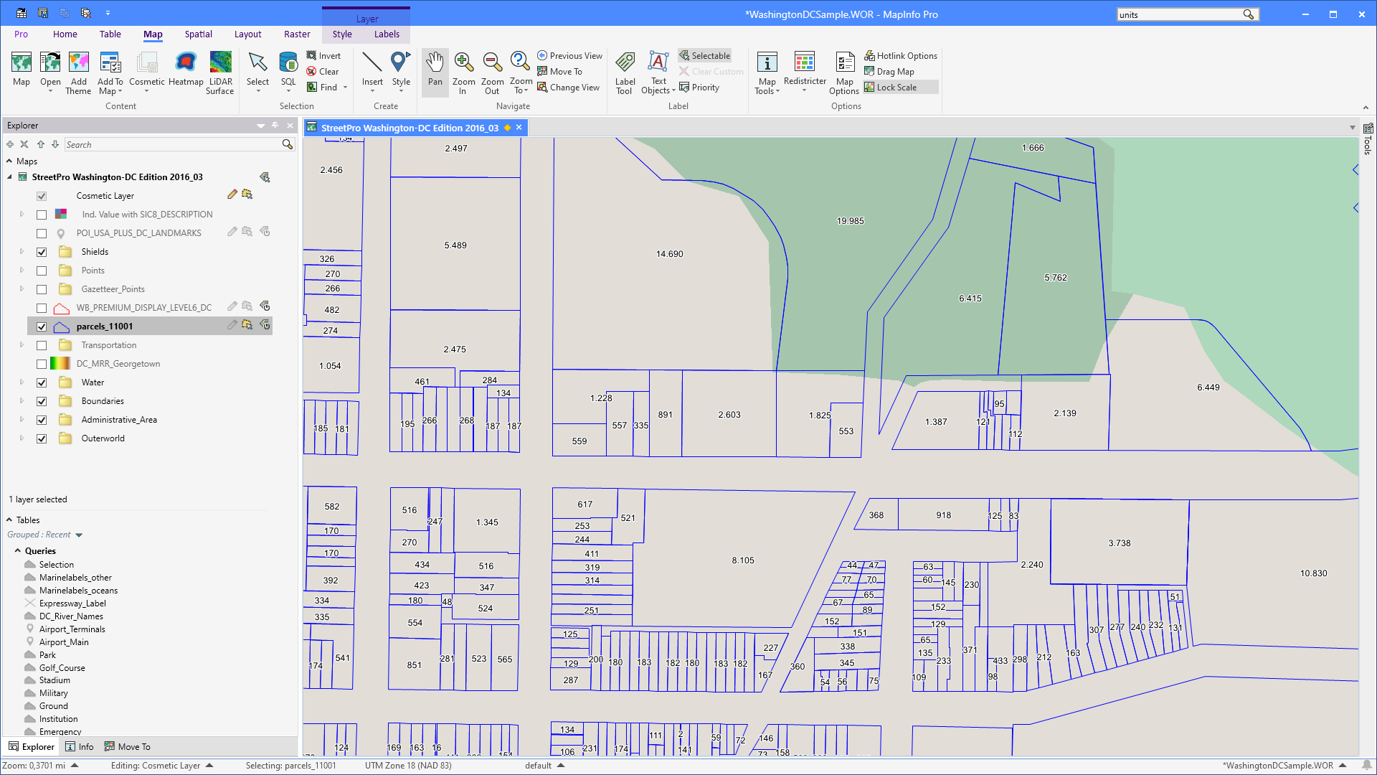This screenshot has height=775, width=1377.
Task: Click the Labels tab
Action: [x=387, y=34]
